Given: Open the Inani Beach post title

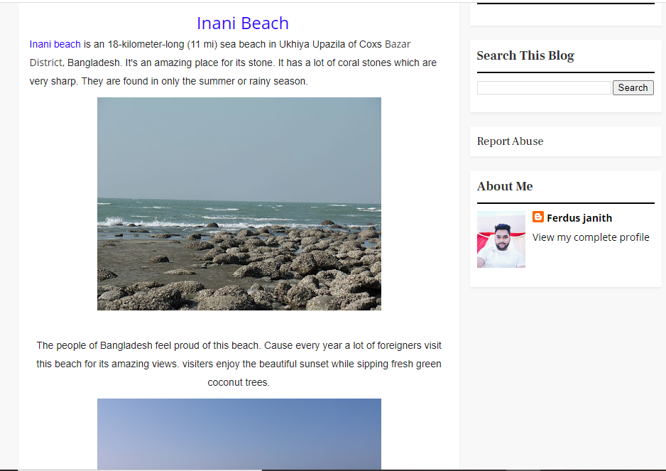Looking at the screenshot, I should tap(242, 23).
